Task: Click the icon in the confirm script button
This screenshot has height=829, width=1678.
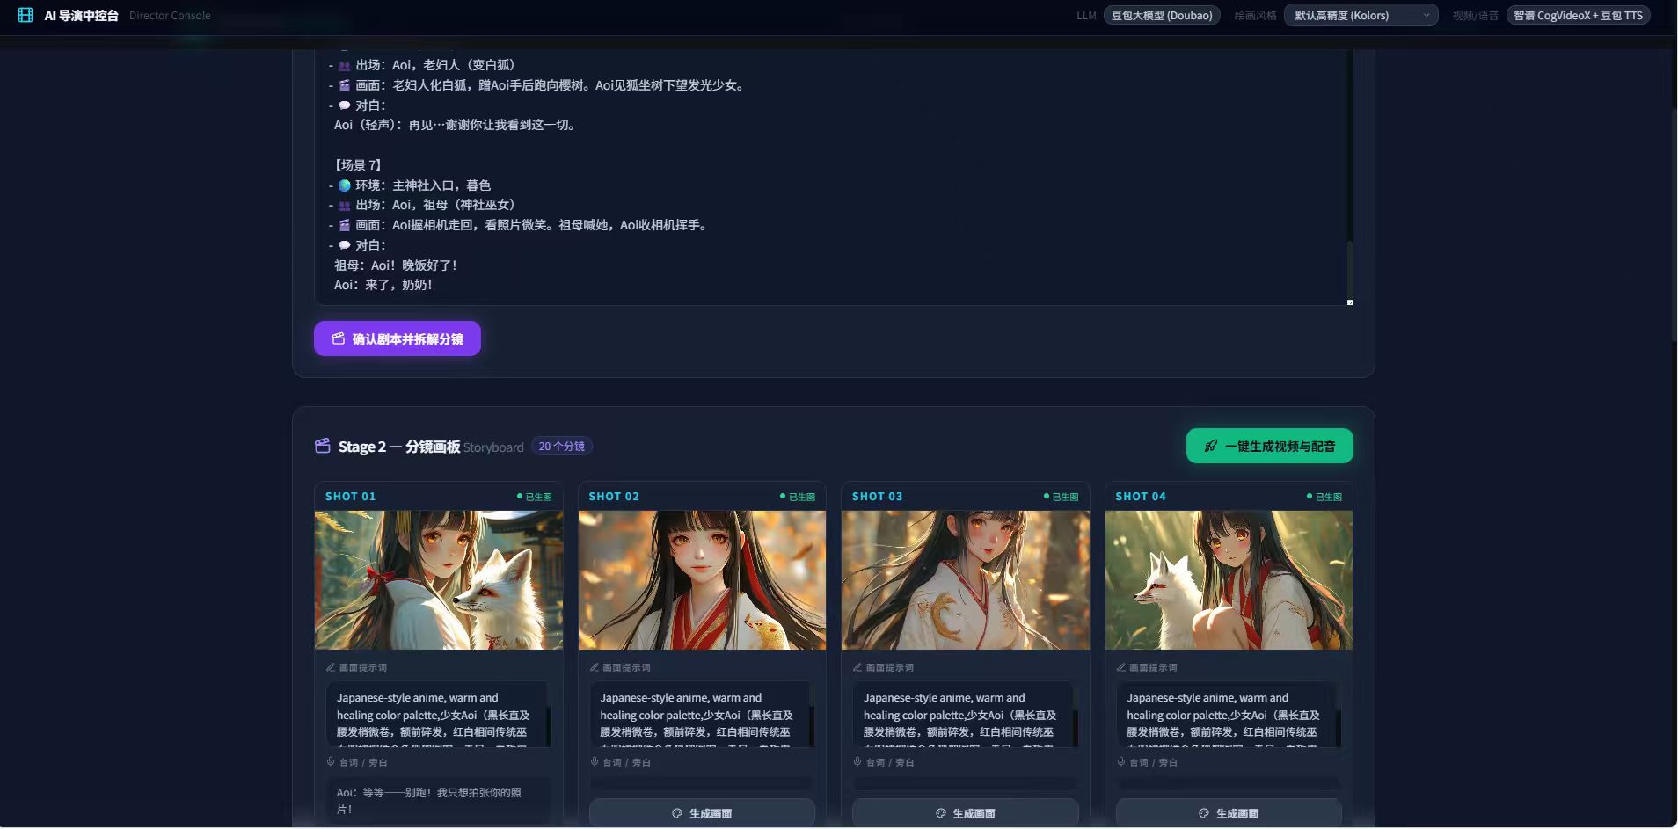Action: (x=339, y=338)
